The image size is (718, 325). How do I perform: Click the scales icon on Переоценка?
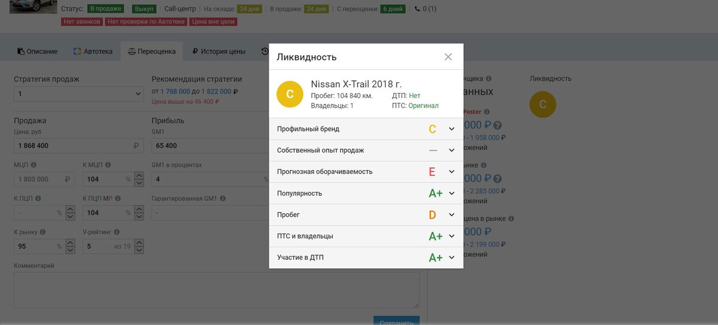click(132, 51)
